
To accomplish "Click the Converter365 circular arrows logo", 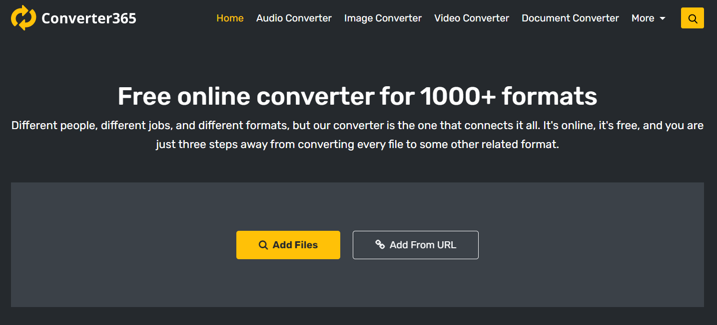I will [23, 18].
